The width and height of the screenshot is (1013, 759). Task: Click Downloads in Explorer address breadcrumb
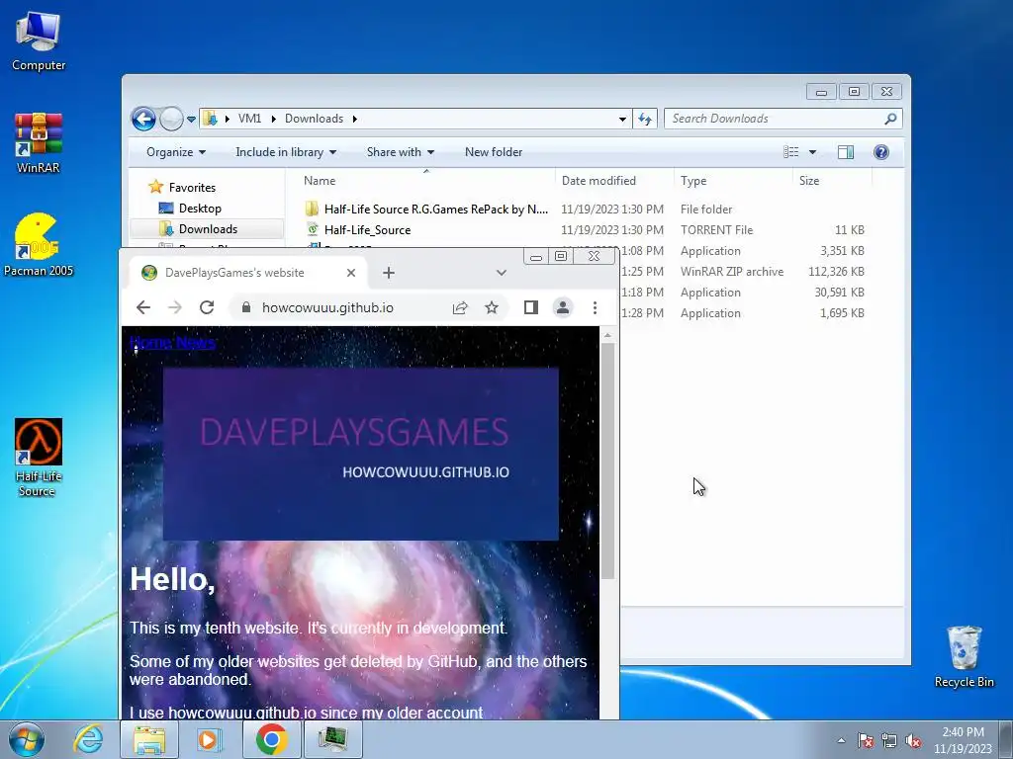pyautogui.click(x=314, y=119)
